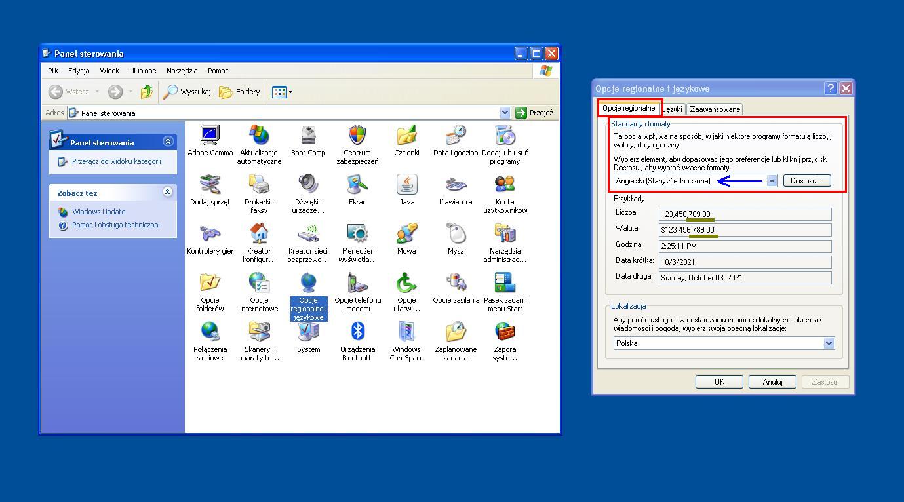Image resolution: width=904 pixels, height=502 pixels.
Task: Open the Ulubione menu
Action: (143, 71)
